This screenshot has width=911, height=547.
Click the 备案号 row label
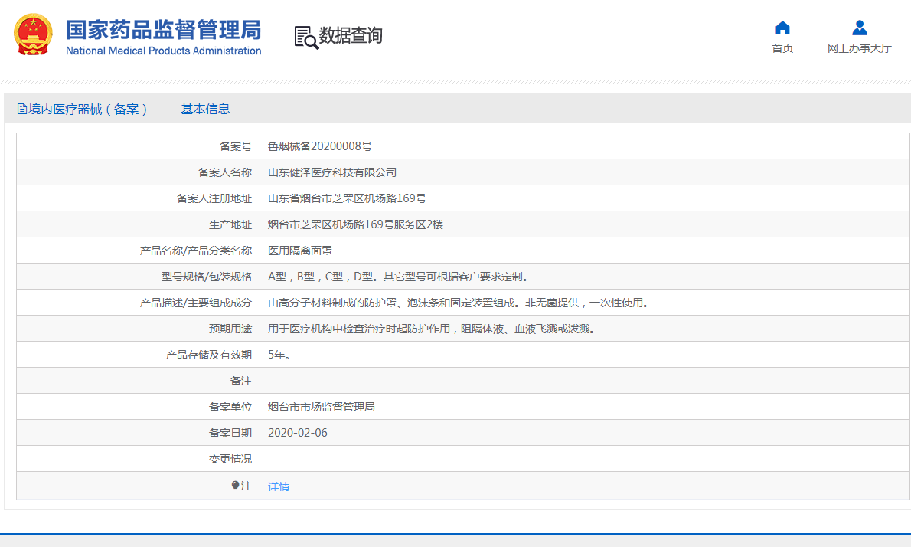[x=235, y=146]
